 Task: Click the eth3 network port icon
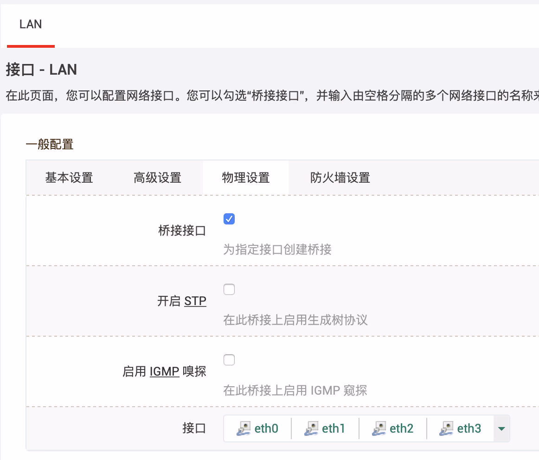446,428
